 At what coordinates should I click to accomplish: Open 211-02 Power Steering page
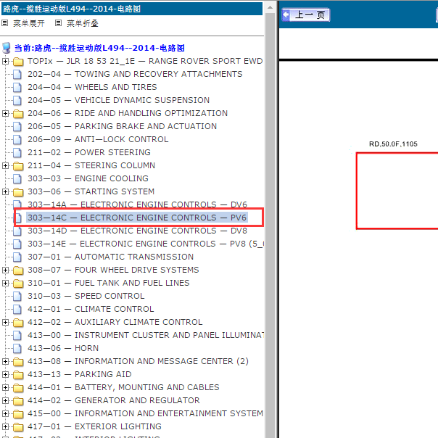(89, 152)
